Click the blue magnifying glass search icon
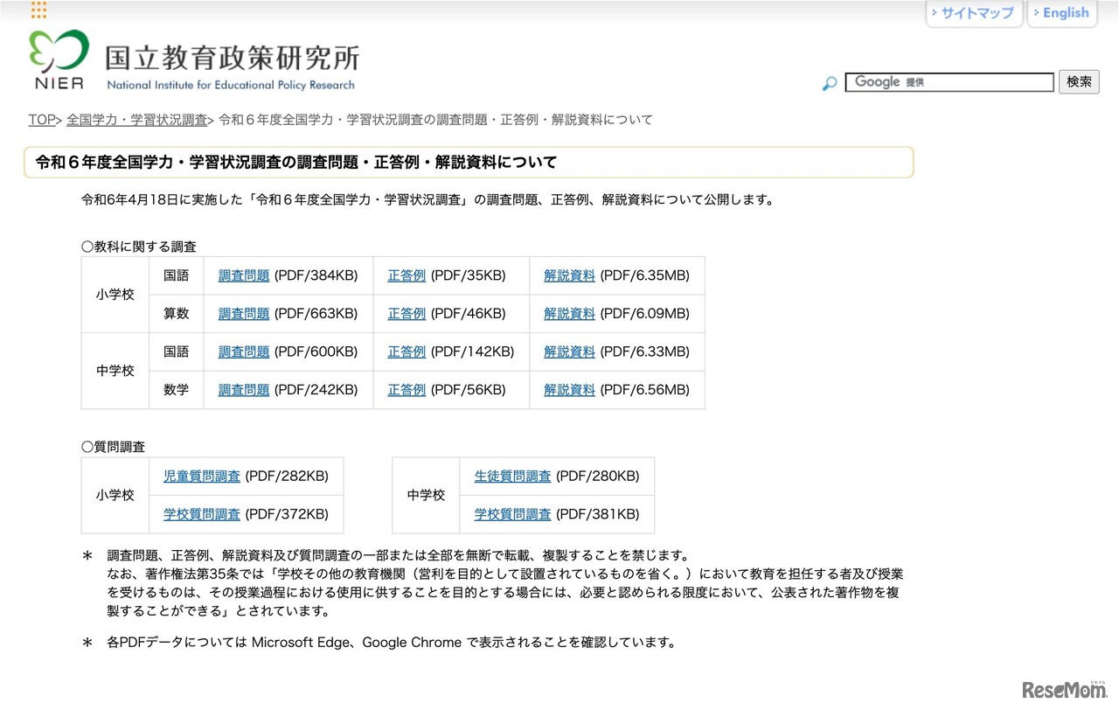This screenshot has height=710, width=1119. pyautogui.click(x=828, y=82)
